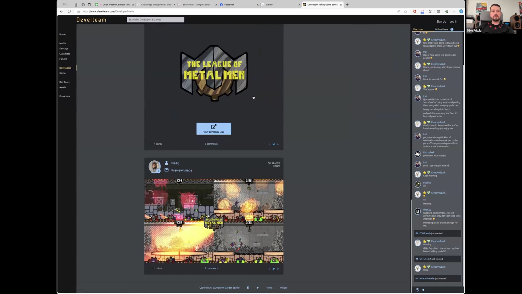This screenshot has width=522, height=294.
Task: Click the browser back arrow
Action: [61, 11]
